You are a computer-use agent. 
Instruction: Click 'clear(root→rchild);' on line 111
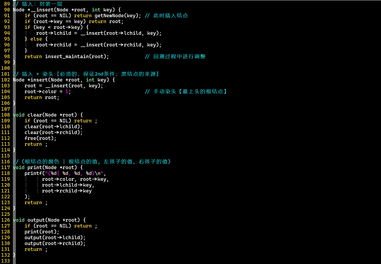click(54, 132)
